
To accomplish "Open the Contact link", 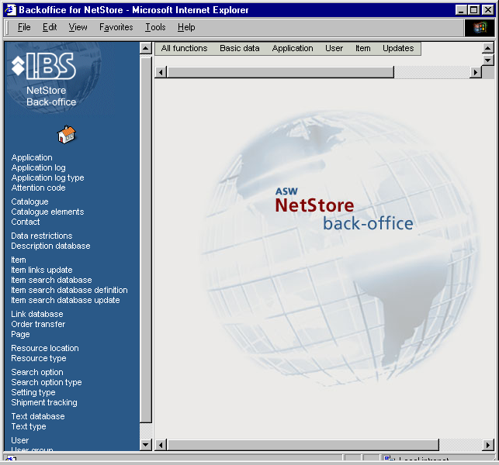I will [x=26, y=222].
